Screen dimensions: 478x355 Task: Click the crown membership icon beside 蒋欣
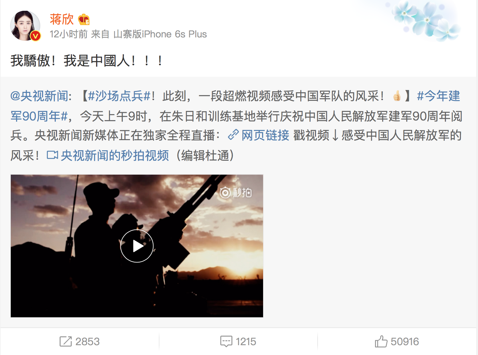tap(84, 20)
